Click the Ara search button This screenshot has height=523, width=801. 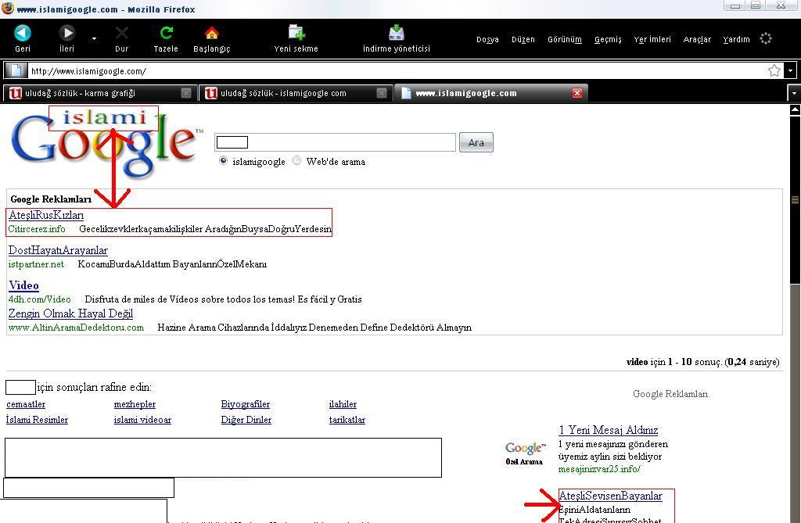click(476, 143)
